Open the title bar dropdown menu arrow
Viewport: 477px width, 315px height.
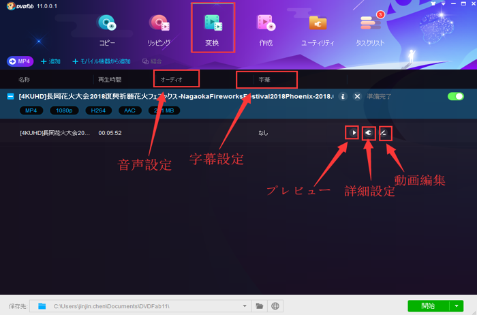443,3
